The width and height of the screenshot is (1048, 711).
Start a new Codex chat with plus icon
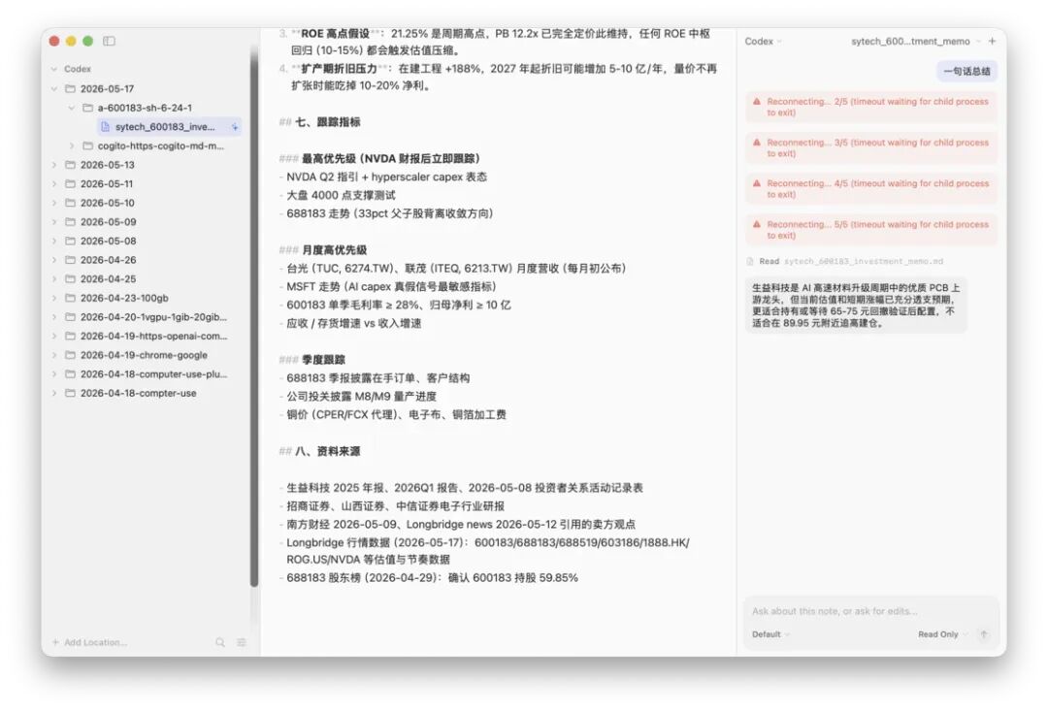tap(992, 42)
